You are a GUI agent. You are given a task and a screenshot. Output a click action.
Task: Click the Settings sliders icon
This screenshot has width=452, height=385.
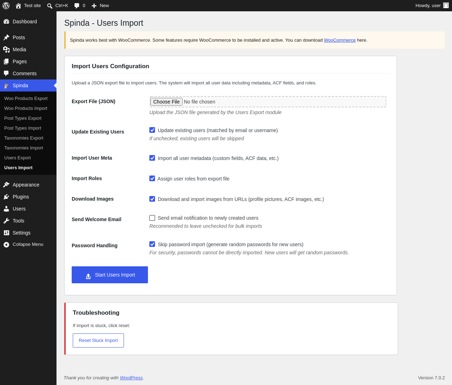pyautogui.click(x=6, y=233)
